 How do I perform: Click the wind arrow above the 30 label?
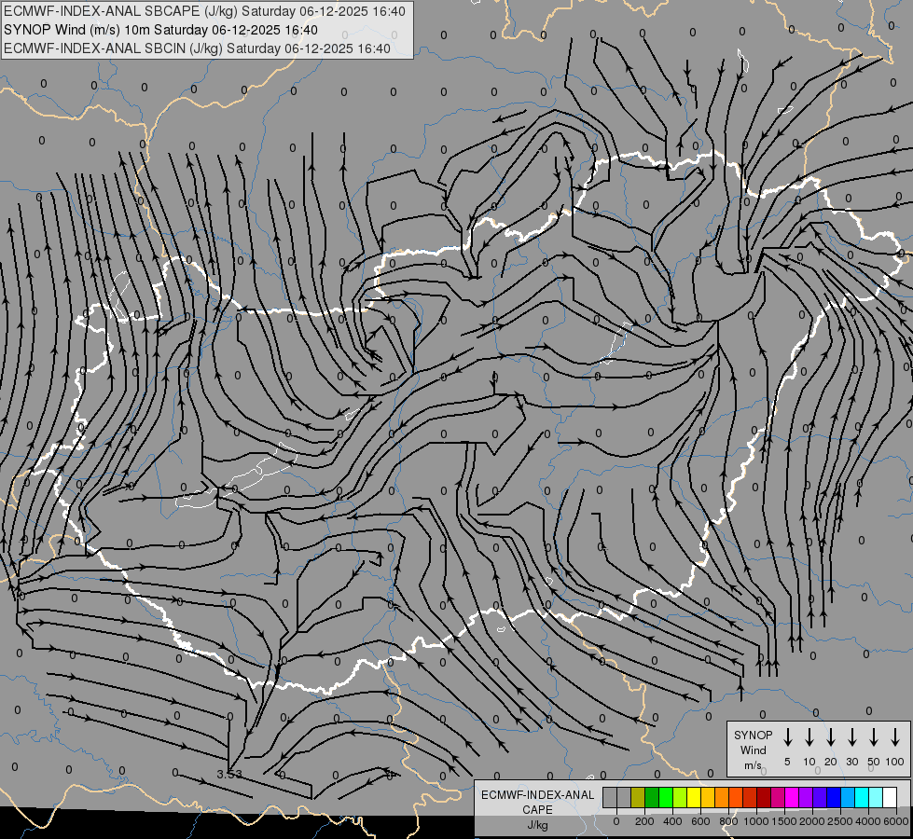tap(851, 737)
